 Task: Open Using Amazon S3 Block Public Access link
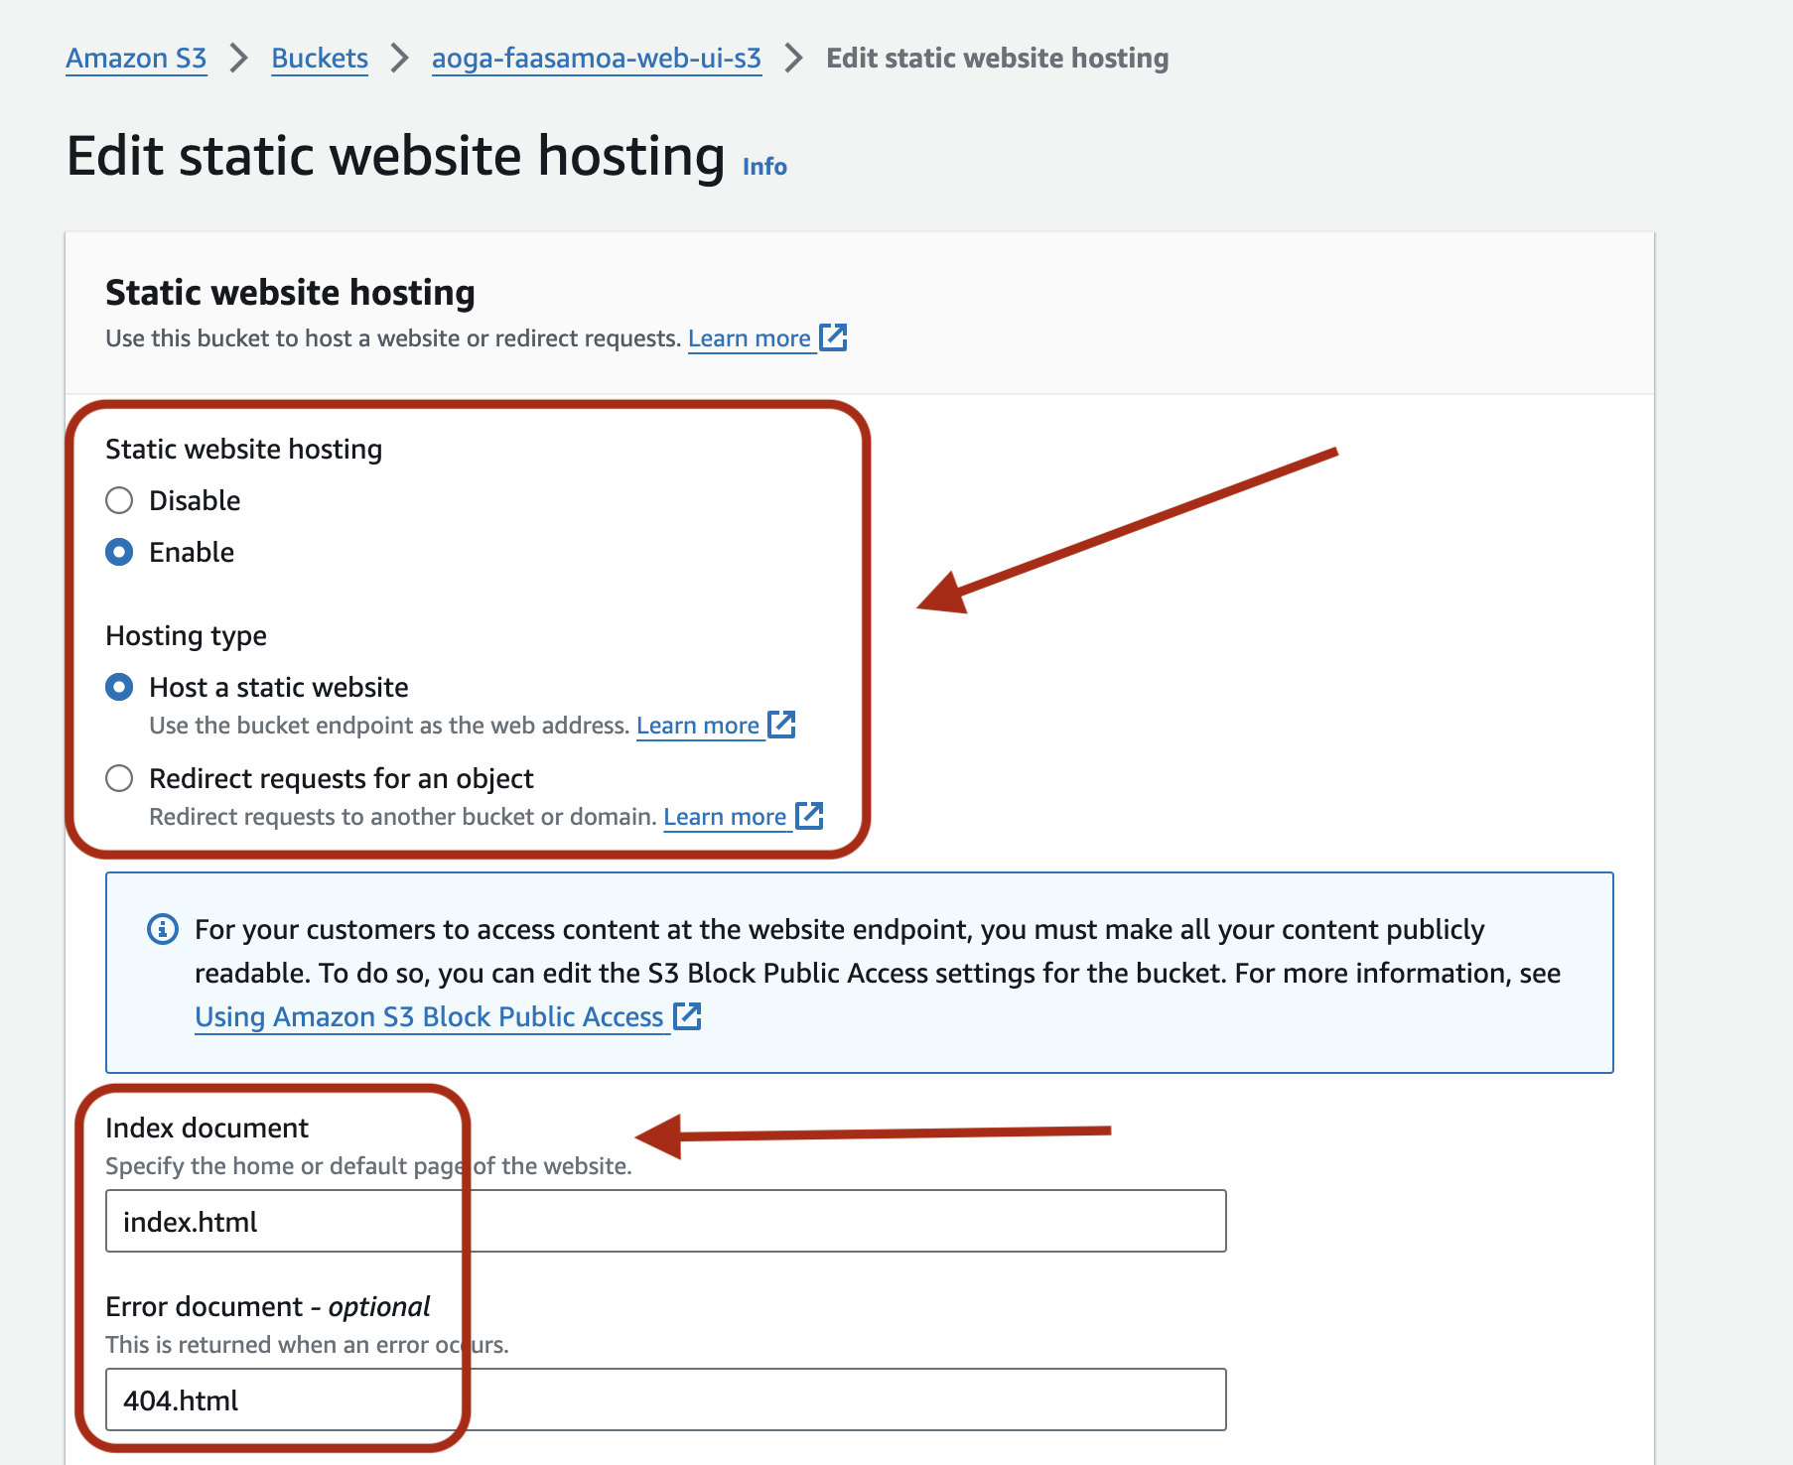[x=429, y=1017]
